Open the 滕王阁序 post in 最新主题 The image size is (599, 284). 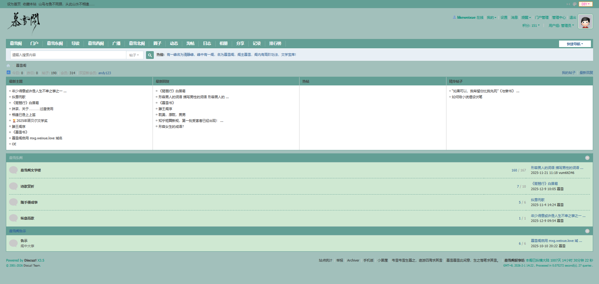point(19,127)
